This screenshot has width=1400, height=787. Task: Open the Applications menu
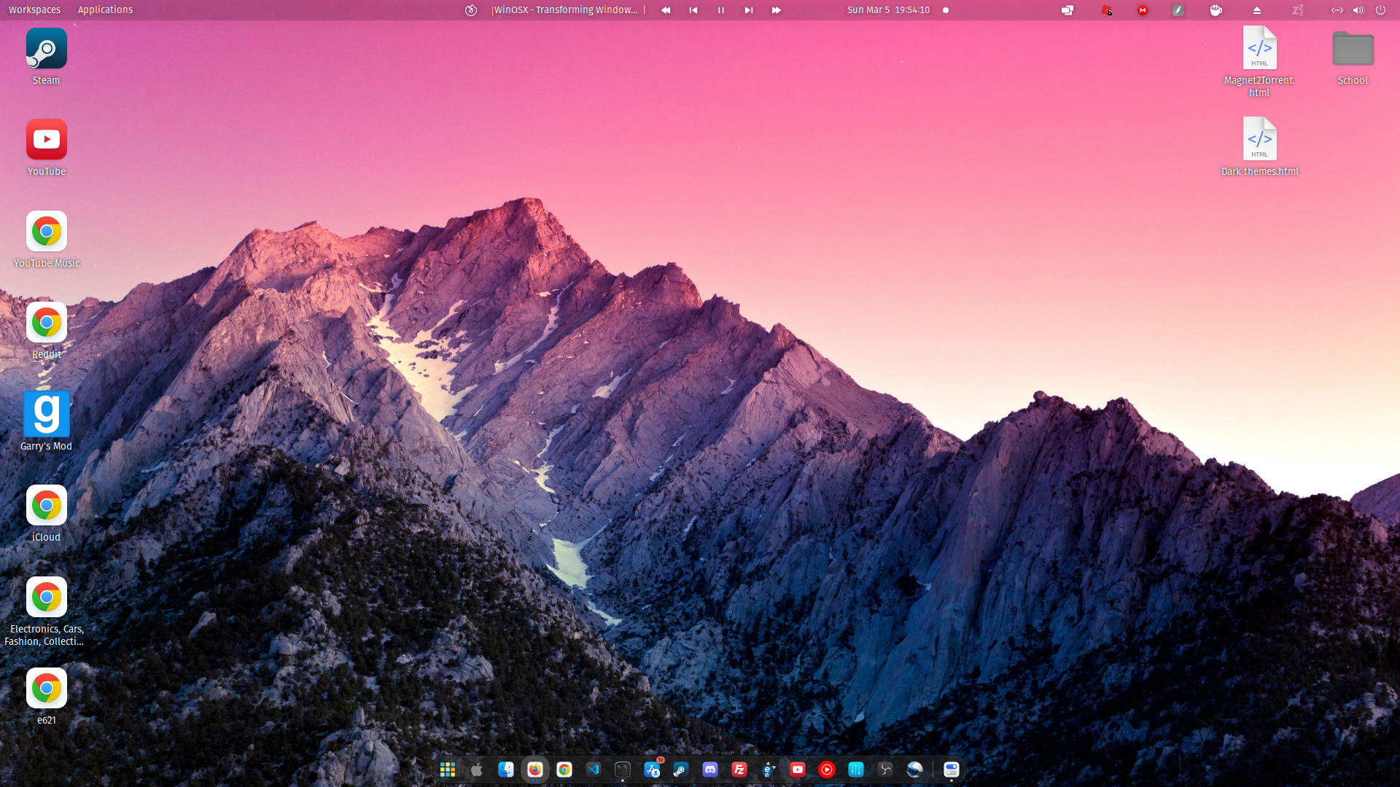coord(105,10)
